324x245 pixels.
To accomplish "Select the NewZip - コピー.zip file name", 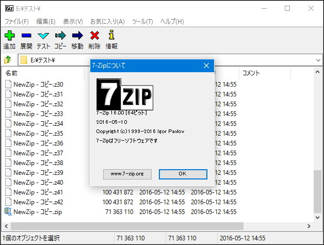I will [38, 212].
